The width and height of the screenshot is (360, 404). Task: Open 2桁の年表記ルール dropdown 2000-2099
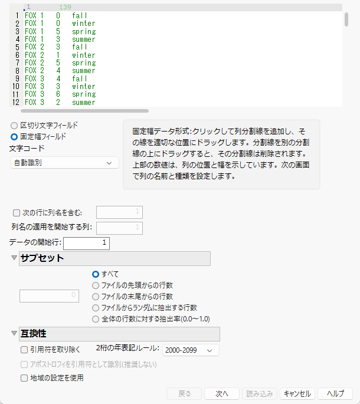click(191, 350)
